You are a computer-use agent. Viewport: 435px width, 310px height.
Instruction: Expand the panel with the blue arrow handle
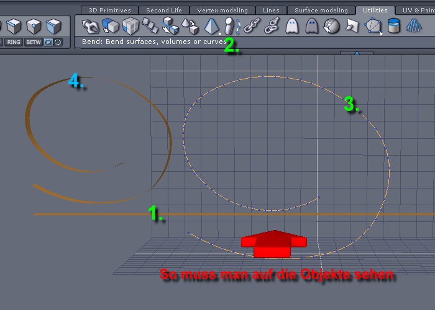tap(357, 53)
